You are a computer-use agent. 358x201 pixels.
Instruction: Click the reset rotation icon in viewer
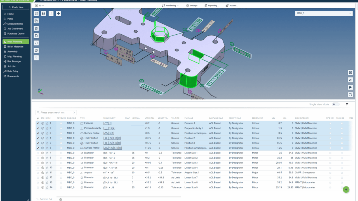350,95
